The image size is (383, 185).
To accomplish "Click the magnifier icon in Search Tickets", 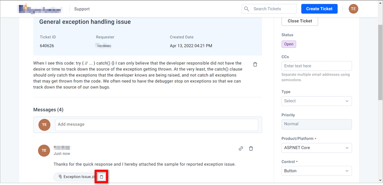I will (247, 9).
